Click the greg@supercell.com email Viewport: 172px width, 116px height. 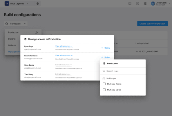tap(33, 68)
